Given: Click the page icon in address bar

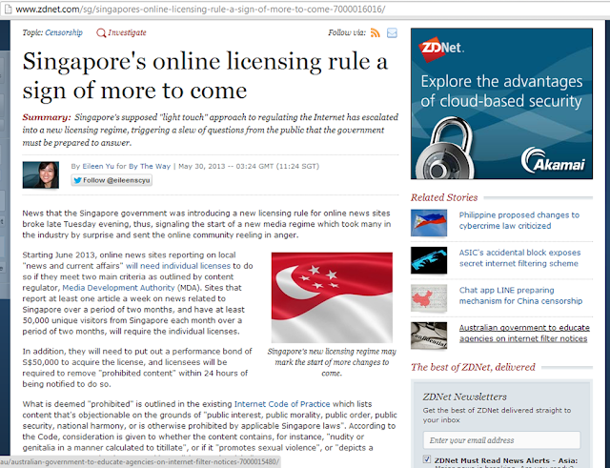Looking at the screenshot, I should click(x=8, y=9).
